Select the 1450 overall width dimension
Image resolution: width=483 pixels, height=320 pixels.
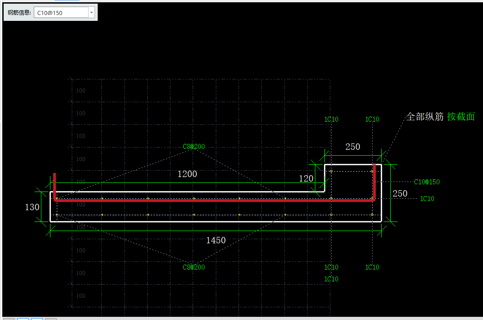[x=216, y=240]
